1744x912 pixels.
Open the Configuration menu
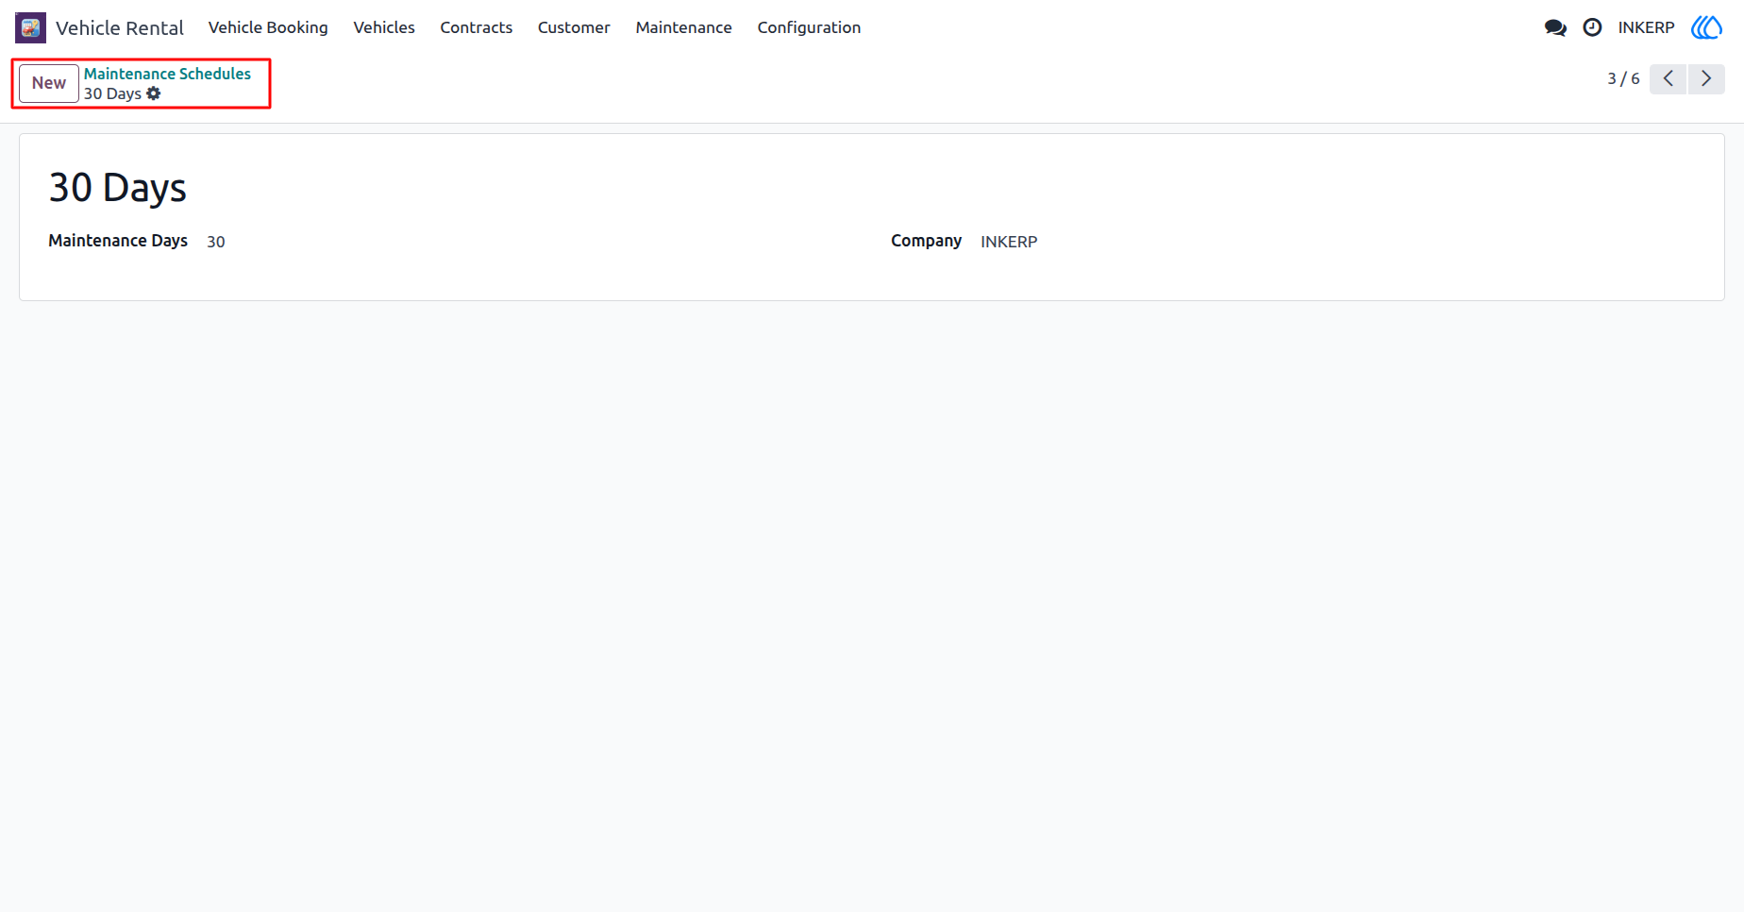pos(809,27)
